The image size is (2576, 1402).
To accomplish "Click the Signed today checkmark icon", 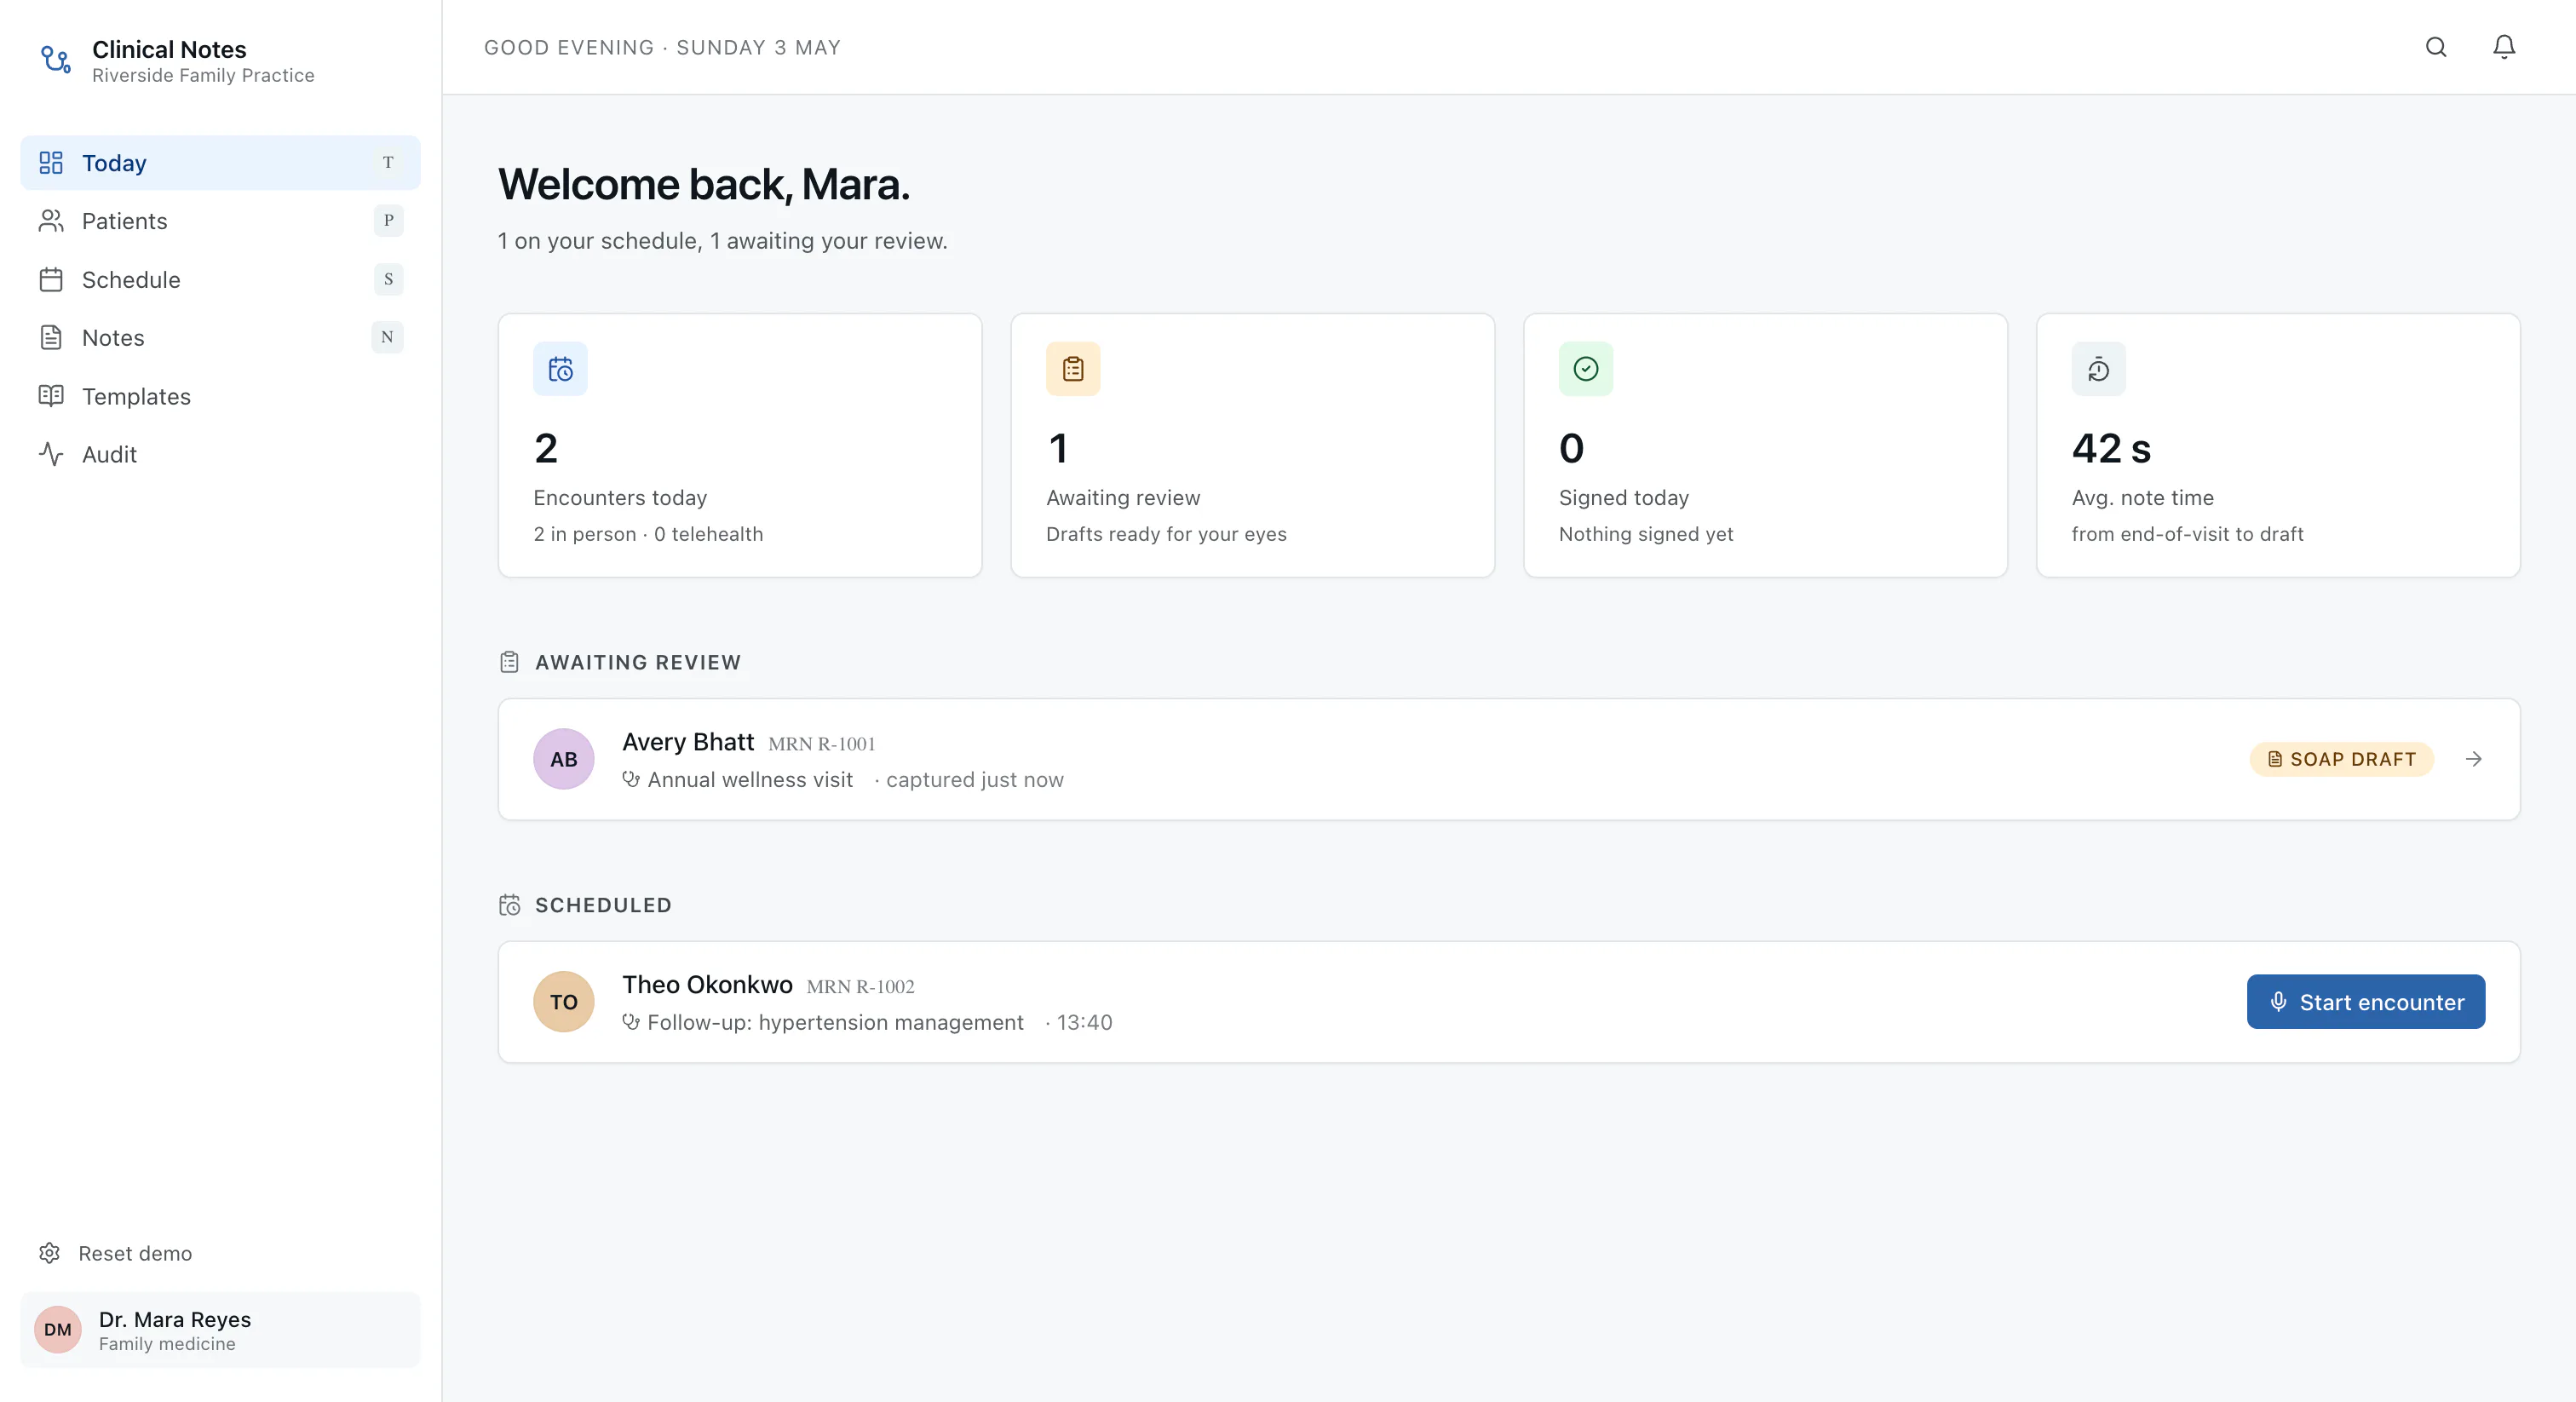I will [x=1586, y=369].
